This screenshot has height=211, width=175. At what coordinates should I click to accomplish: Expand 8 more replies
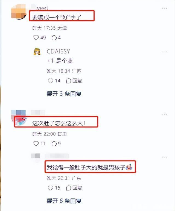tap(64, 201)
